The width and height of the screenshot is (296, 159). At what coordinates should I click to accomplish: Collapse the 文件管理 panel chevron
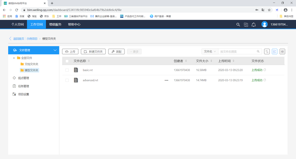pyautogui.click(x=55, y=50)
